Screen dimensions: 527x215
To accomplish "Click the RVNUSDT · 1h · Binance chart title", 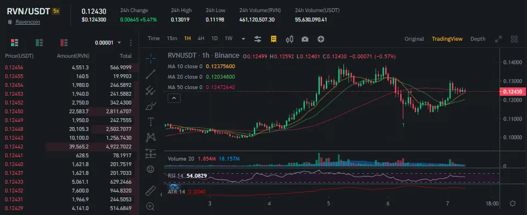I will (x=203, y=56).
